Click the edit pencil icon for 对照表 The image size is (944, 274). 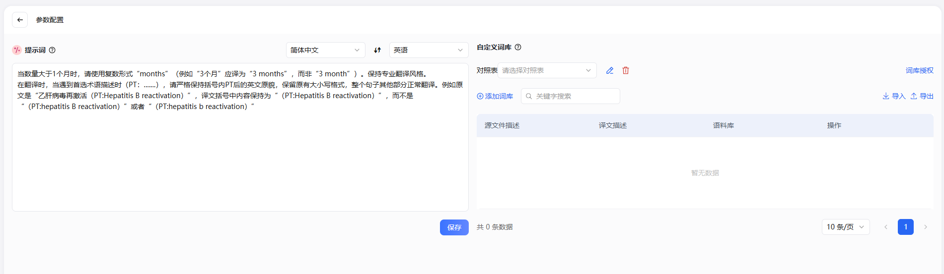(x=610, y=70)
